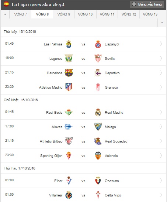This screenshot has height=202, width=167.
Task: Click the Spain flag icon in header
Action: (6, 4)
